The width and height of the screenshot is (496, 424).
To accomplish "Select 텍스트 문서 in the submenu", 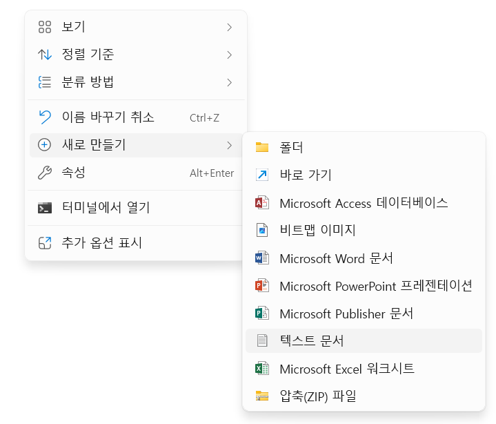I will click(364, 340).
